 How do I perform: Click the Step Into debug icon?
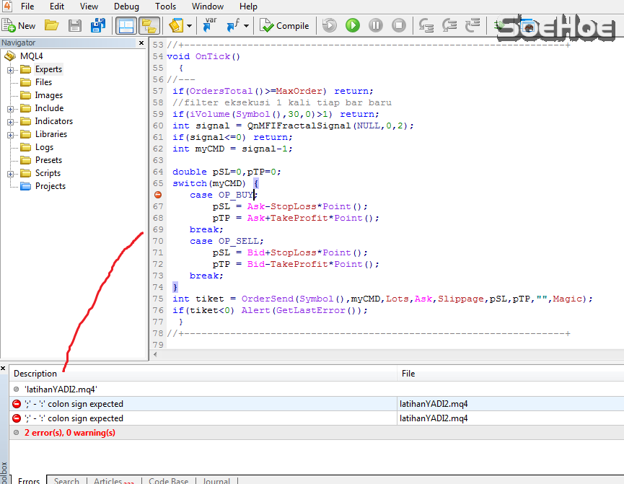[426, 26]
